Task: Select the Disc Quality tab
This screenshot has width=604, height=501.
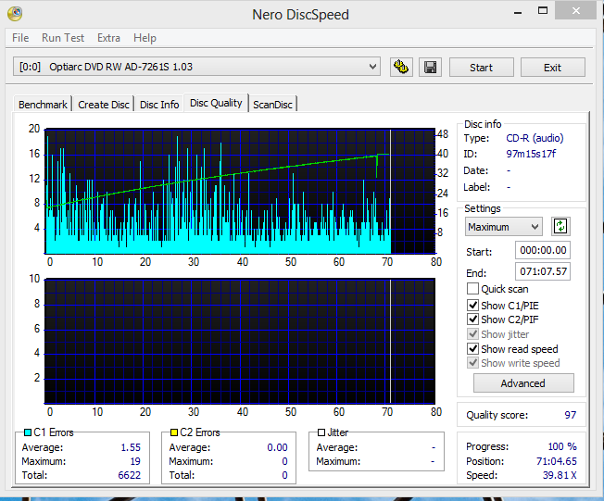Action: coord(216,103)
